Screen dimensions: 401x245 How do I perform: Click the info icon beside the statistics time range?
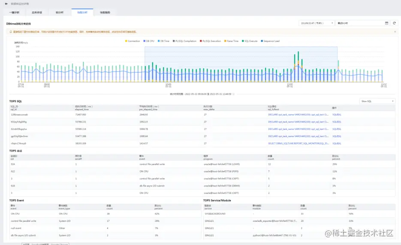click(233, 94)
